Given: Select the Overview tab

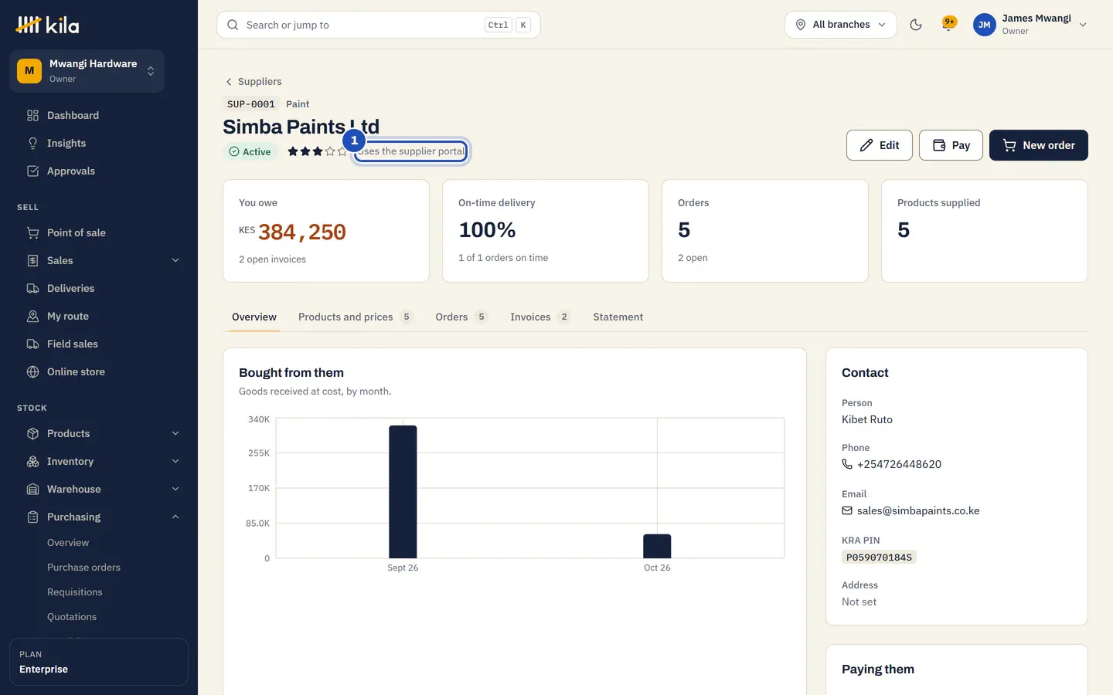Looking at the screenshot, I should [x=254, y=317].
